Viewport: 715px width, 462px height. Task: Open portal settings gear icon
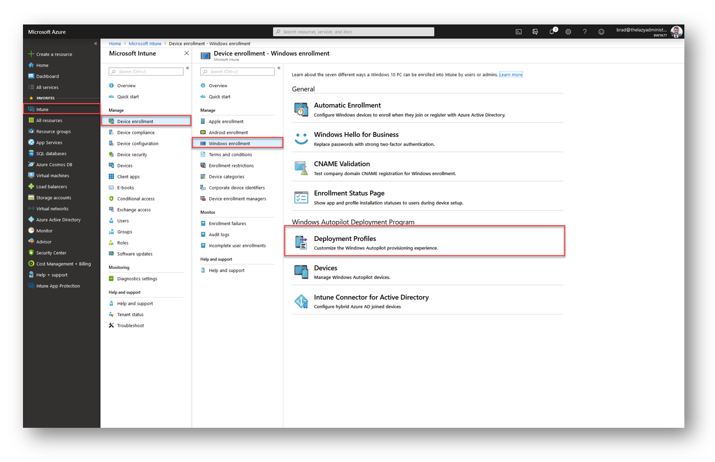tap(568, 32)
